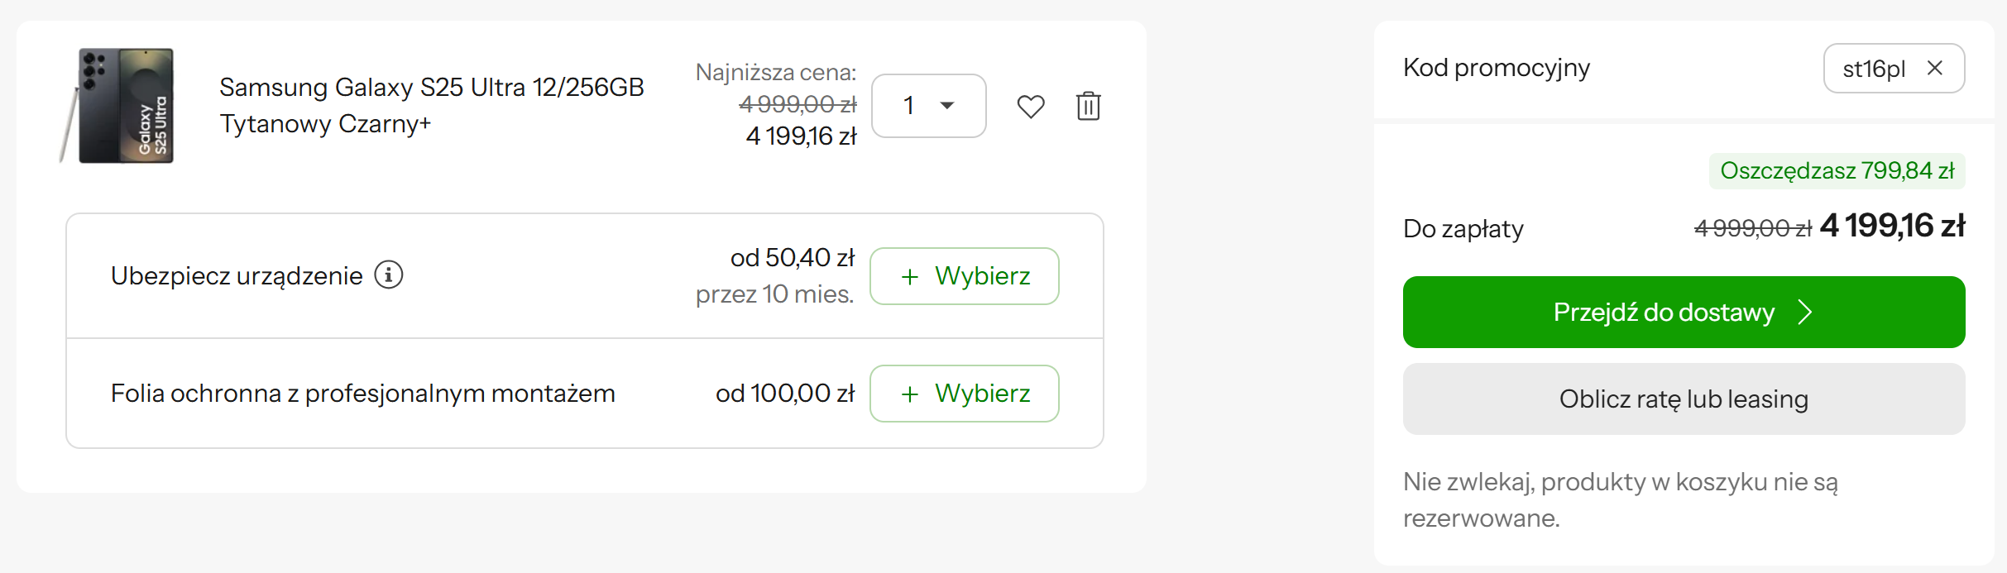Image resolution: width=2007 pixels, height=573 pixels.
Task: Open Samsung Galaxy S25 Ultra product thumbnail
Action: [x=117, y=105]
